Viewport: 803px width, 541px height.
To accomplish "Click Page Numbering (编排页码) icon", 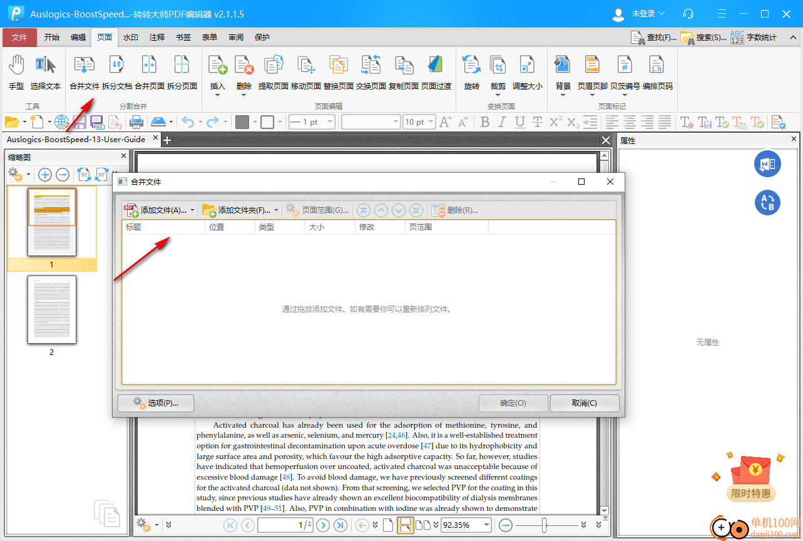I will pyautogui.click(x=657, y=72).
